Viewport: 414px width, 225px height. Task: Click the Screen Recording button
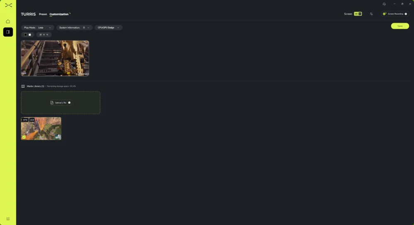[x=395, y=14]
